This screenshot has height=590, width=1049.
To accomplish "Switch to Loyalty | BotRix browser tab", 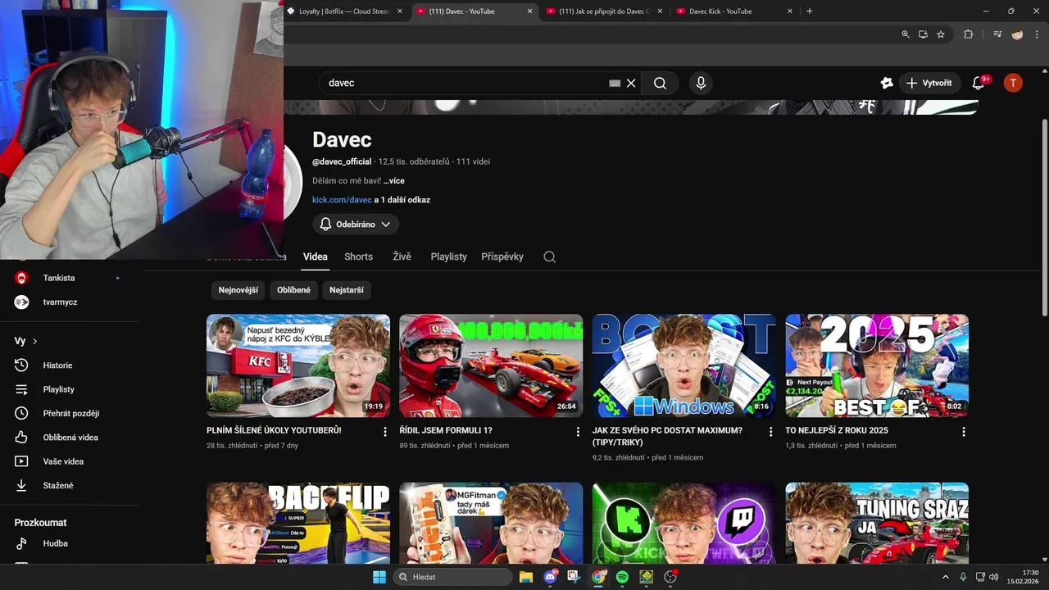I will click(344, 11).
